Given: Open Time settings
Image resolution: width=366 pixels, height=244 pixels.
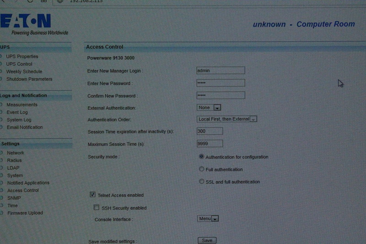Looking at the screenshot, I should click(12, 206).
